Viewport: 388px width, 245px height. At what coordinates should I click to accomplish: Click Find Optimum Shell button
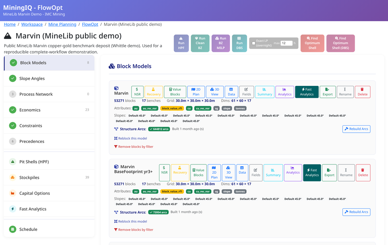point(312,43)
